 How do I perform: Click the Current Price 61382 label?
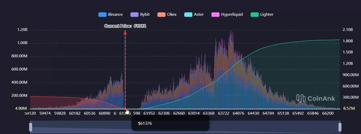[125, 26]
